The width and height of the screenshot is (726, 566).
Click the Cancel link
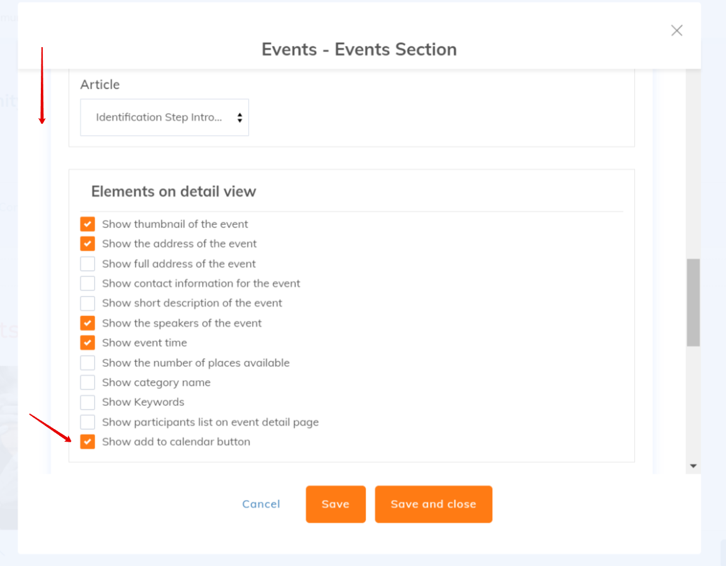pos(261,504)
